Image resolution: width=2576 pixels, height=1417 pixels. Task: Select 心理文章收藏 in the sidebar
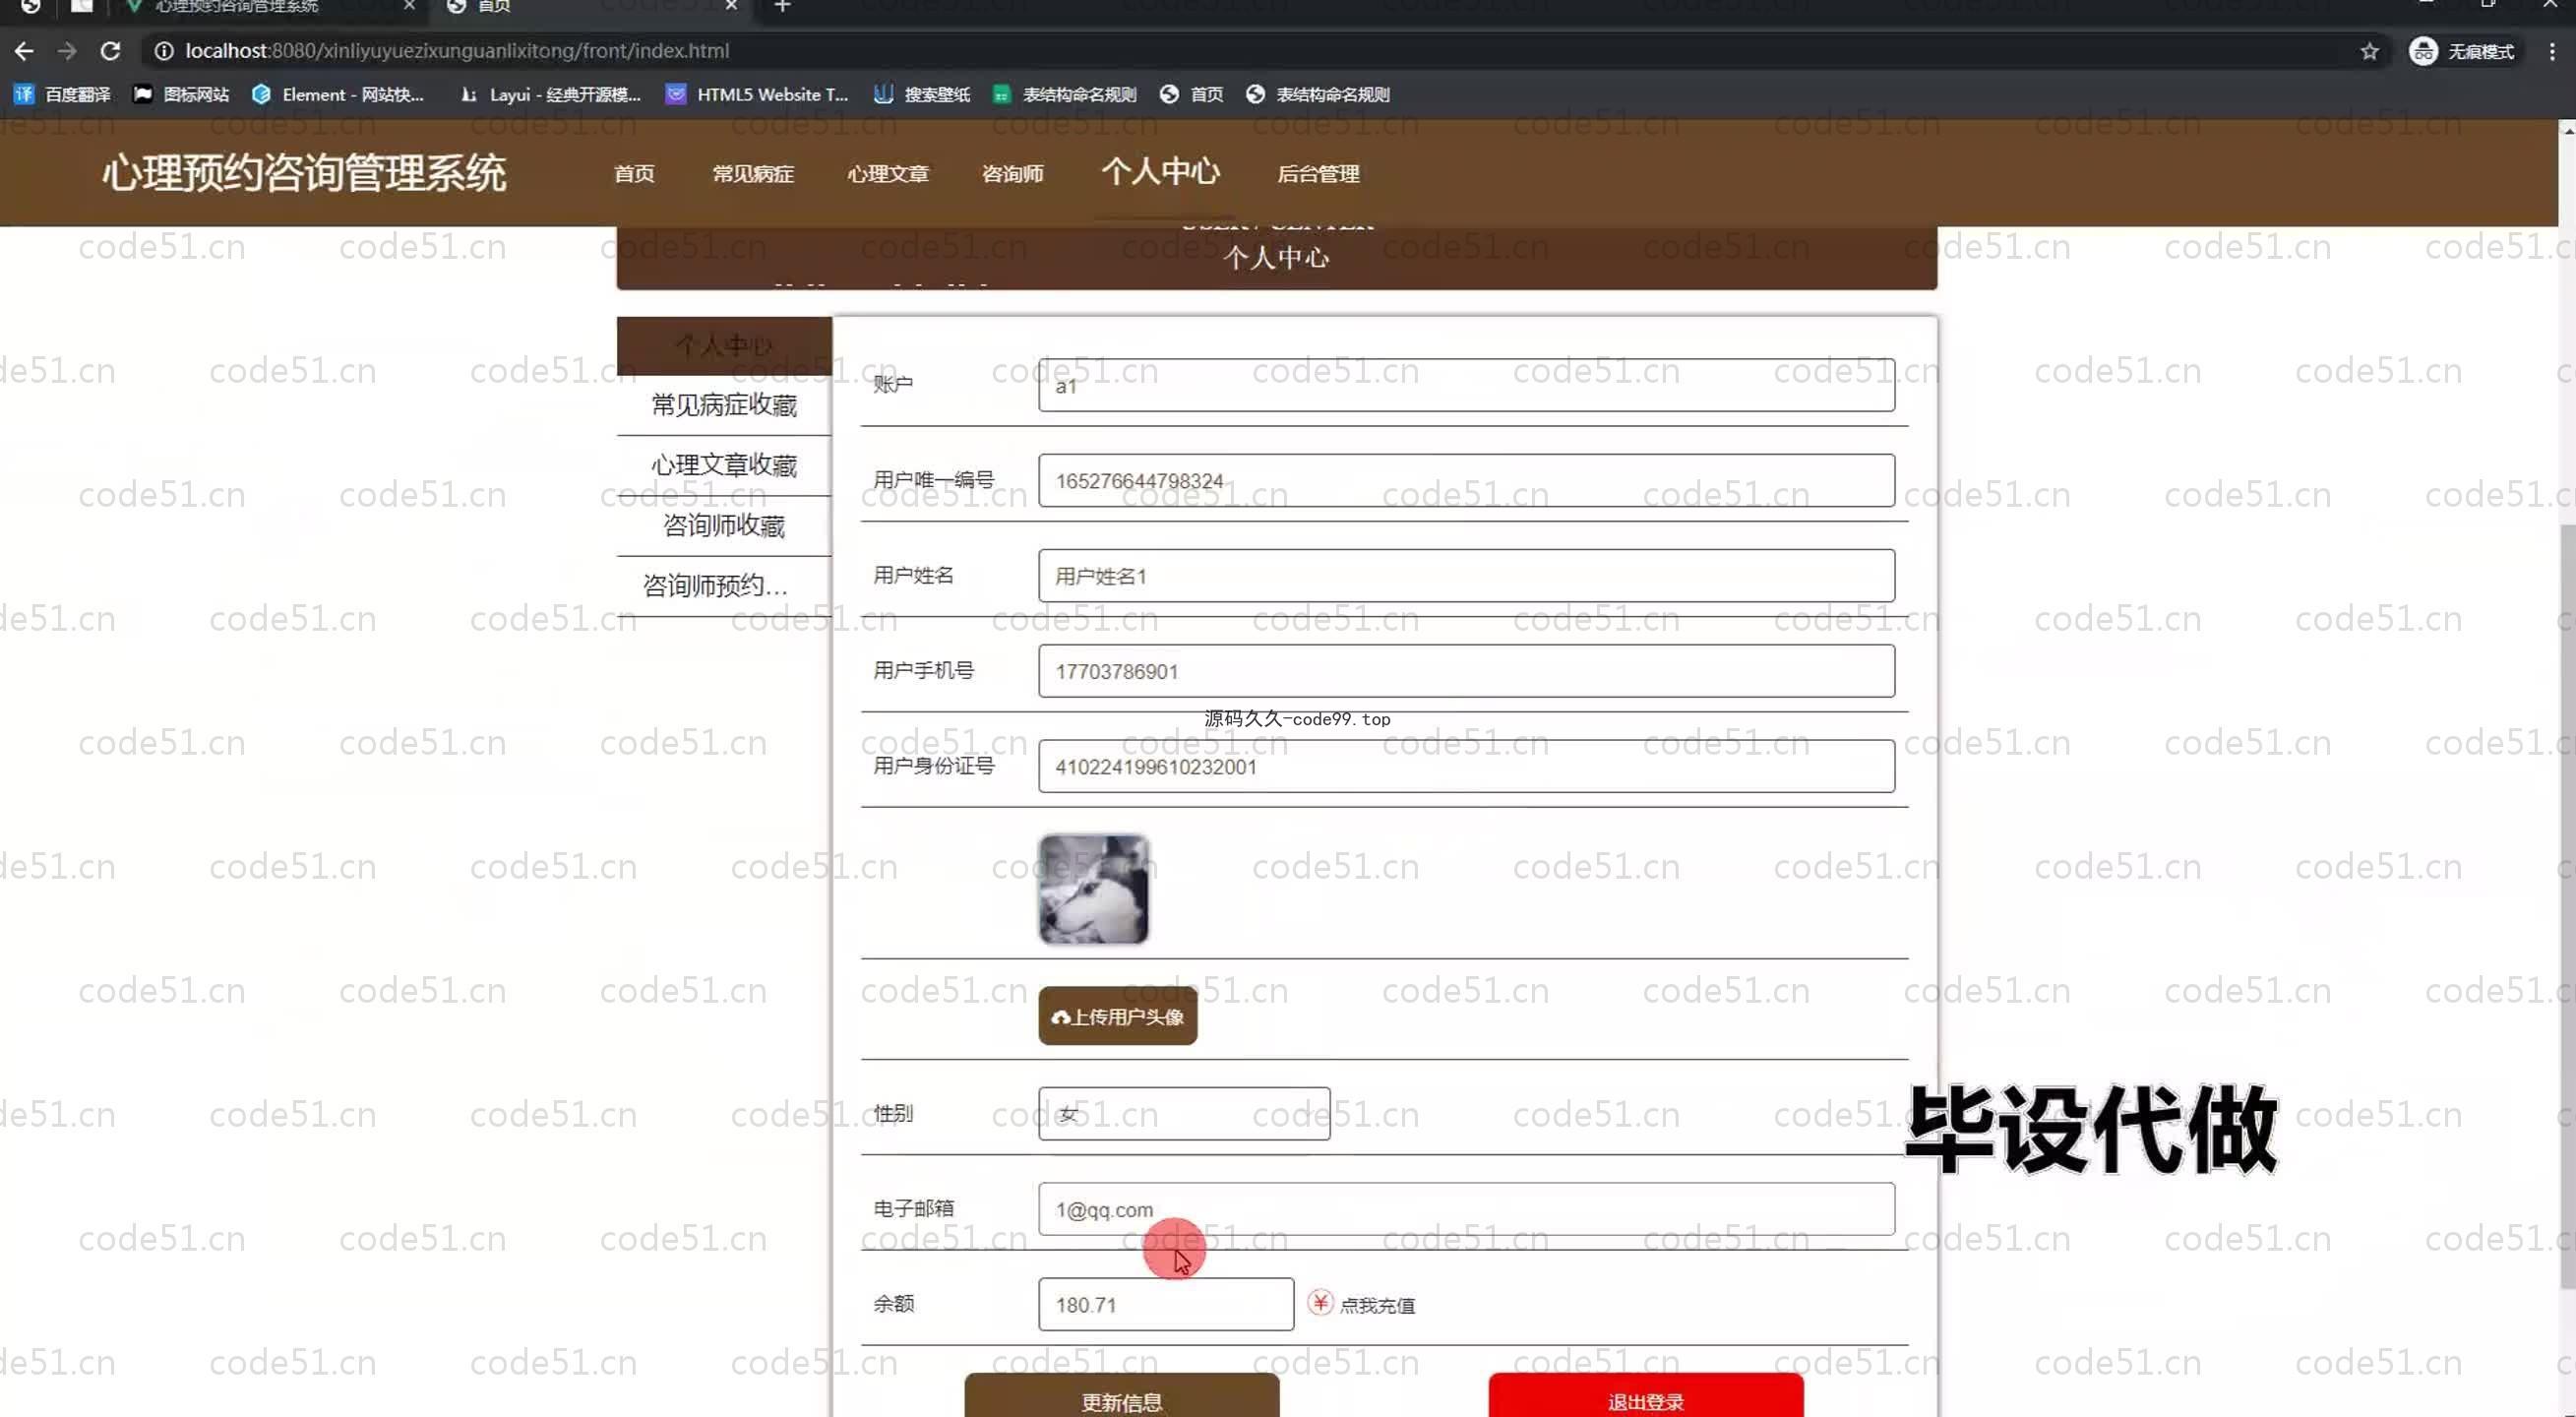tap(724, 465)
